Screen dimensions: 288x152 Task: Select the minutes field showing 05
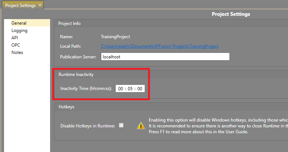click(x=130, y=88)
